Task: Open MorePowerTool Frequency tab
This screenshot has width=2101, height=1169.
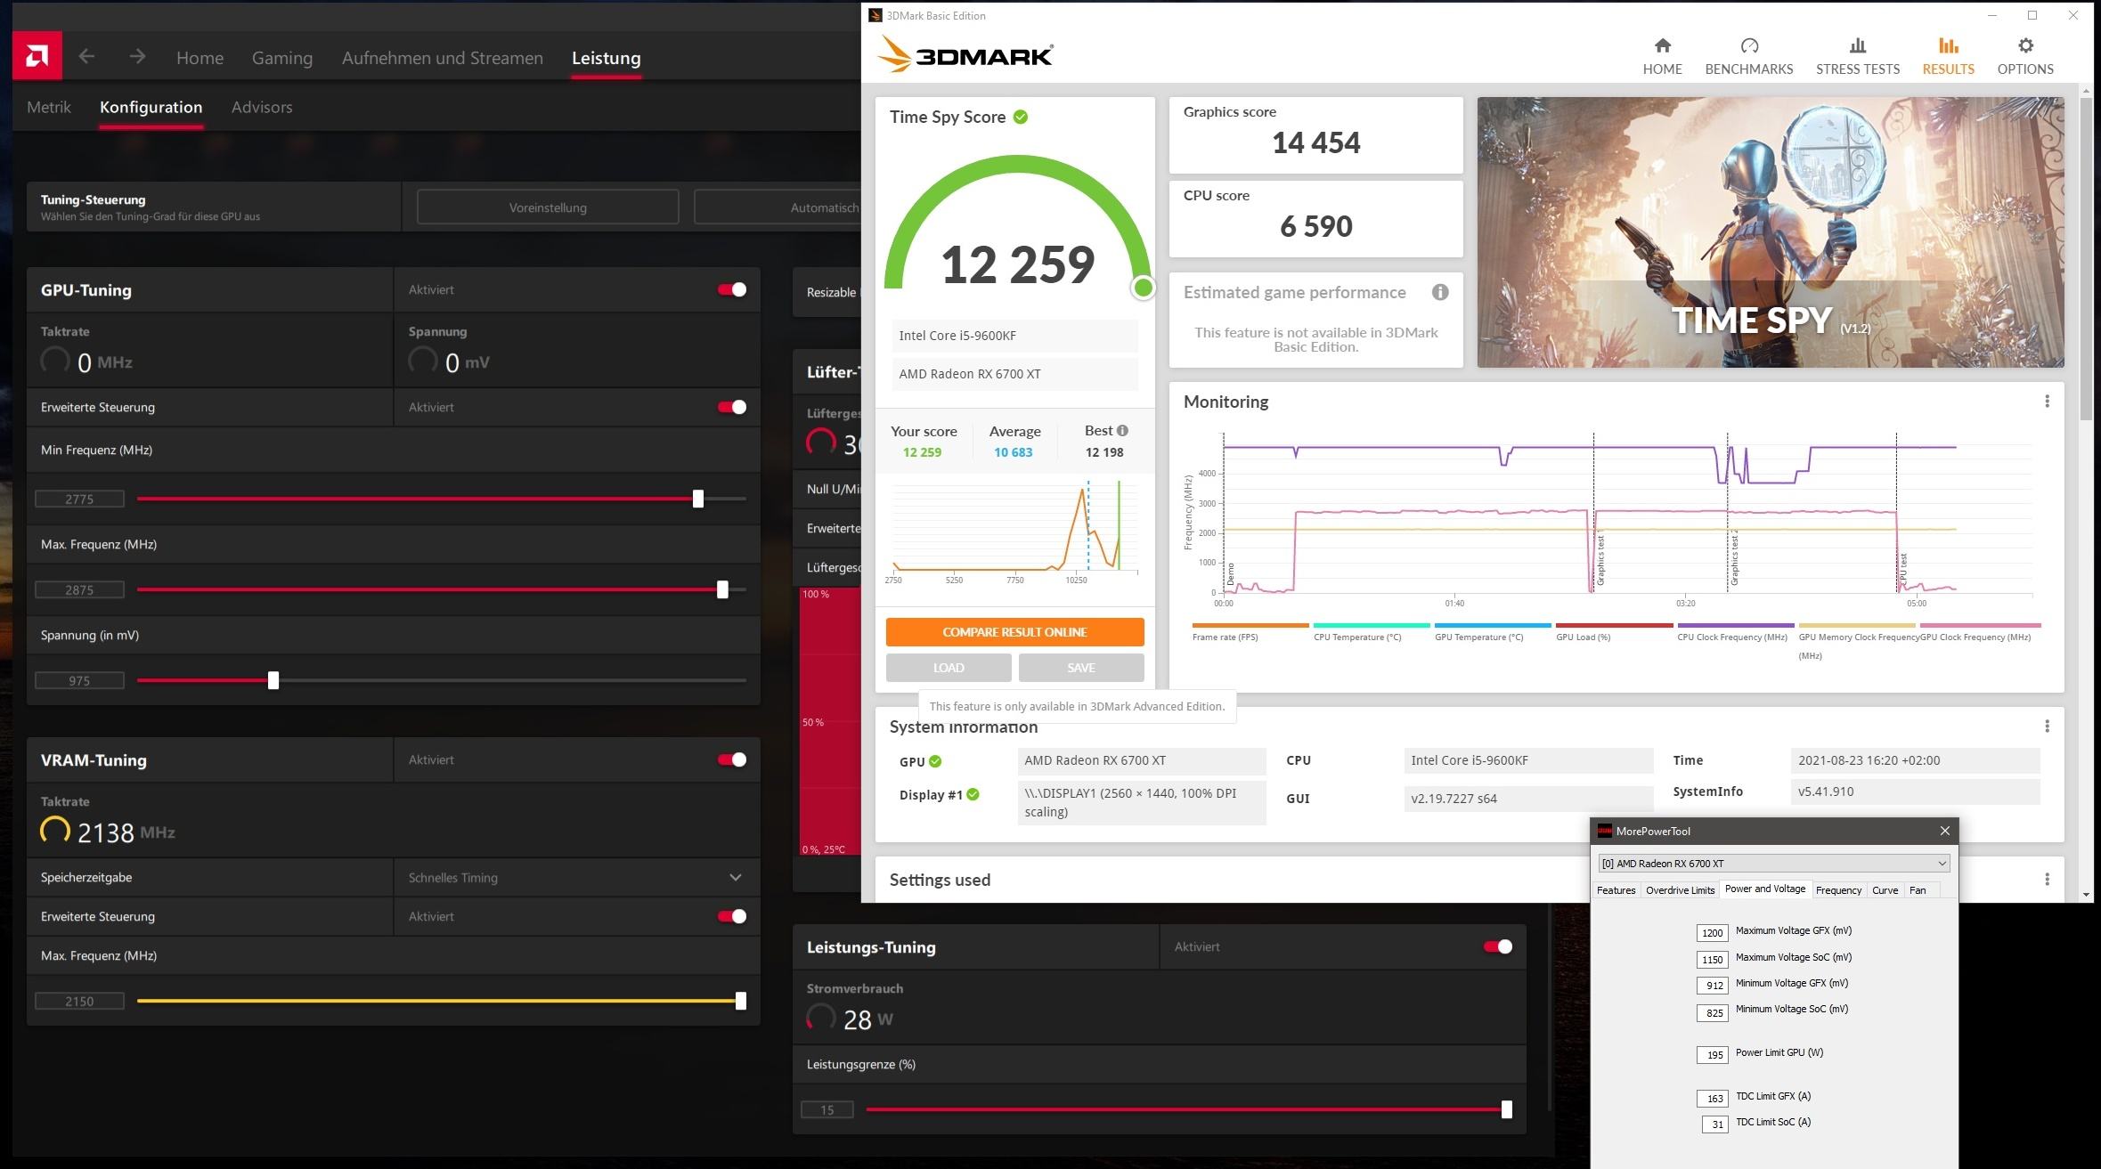Action: point(1838,889)
